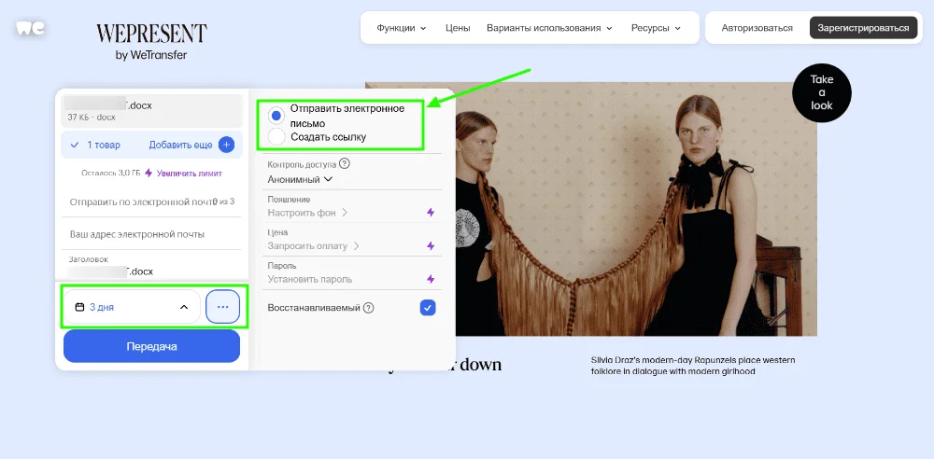Expand the 3 дня expiration dropdown
This screenshot has height=459, width=934.
point(132,307)
